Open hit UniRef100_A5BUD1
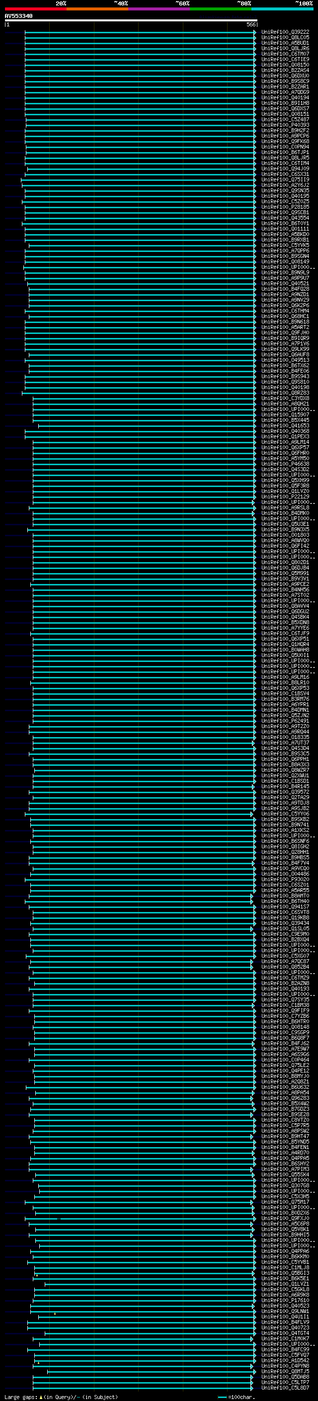318x1401 pixels. (x=285, y=43)
